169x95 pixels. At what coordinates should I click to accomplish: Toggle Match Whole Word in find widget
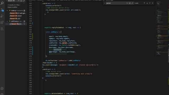pos(130,3)
